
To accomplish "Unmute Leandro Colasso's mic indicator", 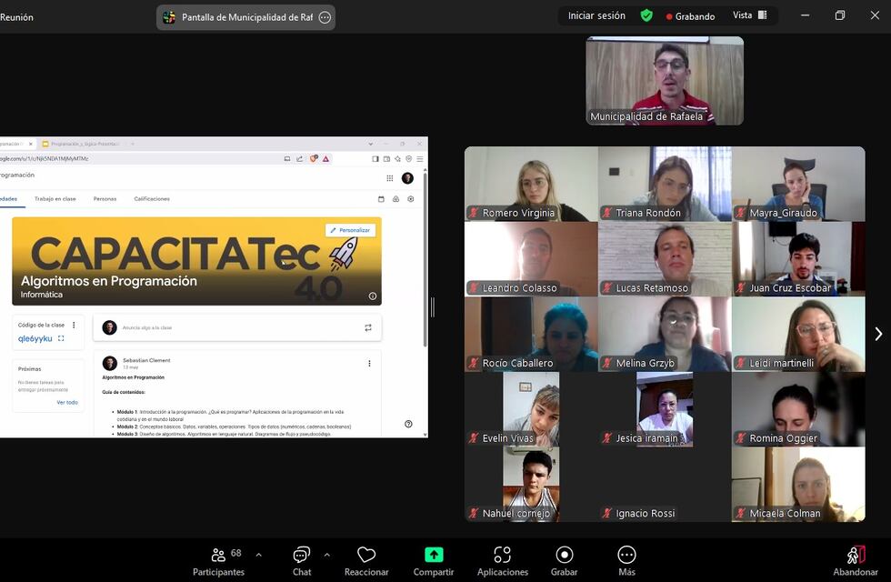I will [473, 287].
